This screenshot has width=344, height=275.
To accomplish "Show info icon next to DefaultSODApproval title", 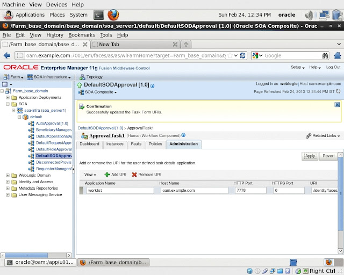I will pyautogui.click(x=153, y=86).
